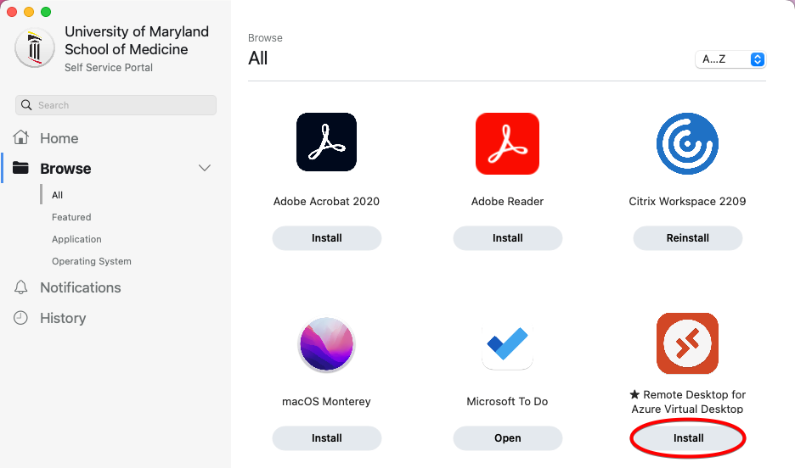Select the Application category
This screenshot has height=468, width=795.
pos(76,239)
